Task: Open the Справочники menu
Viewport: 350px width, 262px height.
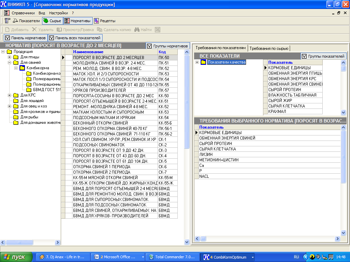Action: pos(23,13)
